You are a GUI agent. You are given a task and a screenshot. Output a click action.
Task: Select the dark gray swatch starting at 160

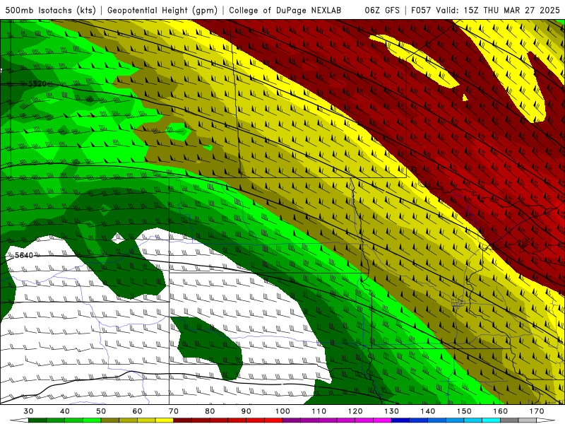(x=509, y=420)
